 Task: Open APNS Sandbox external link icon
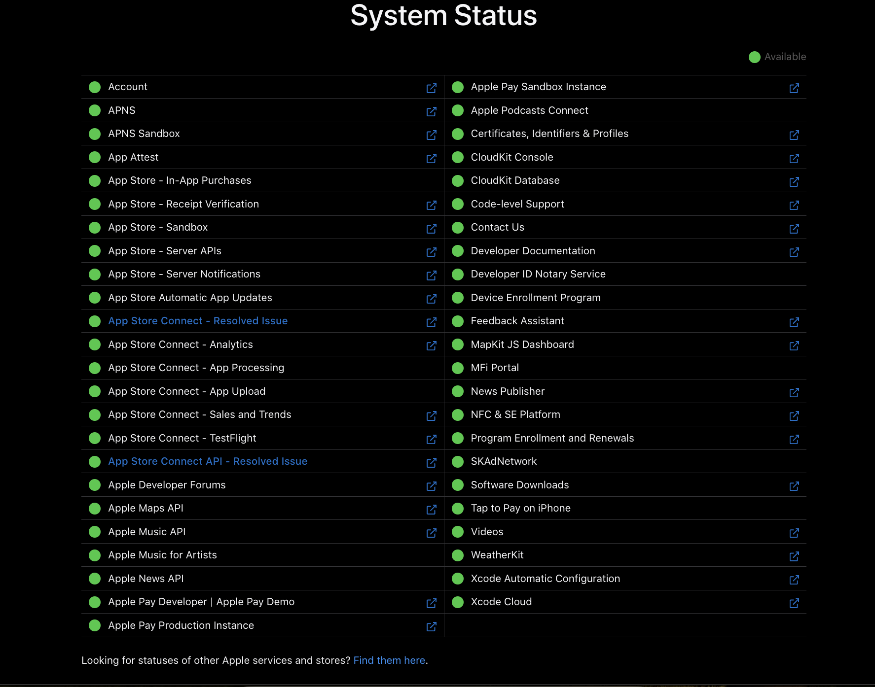432,135
